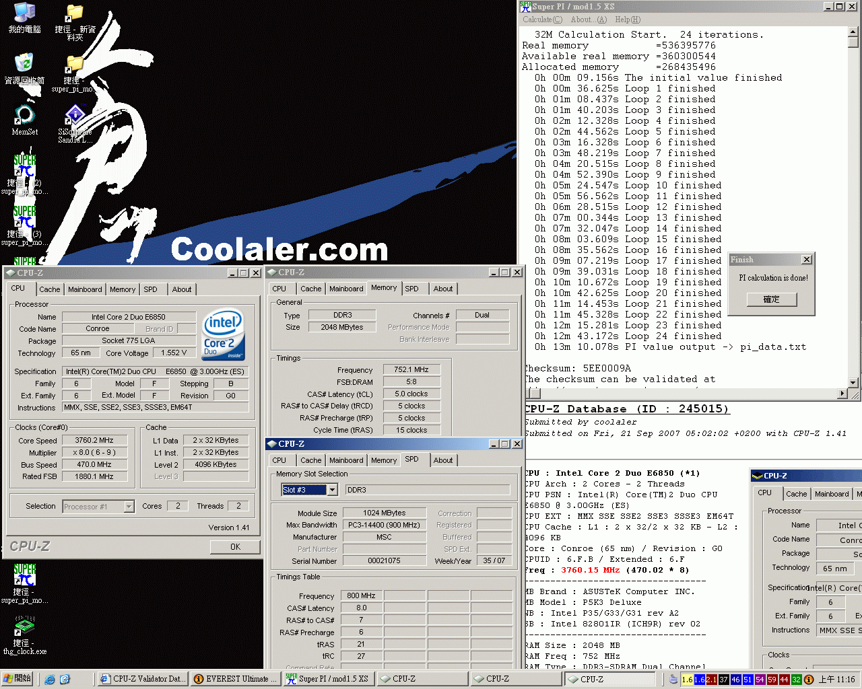Launch the Super PI shortcut (3)
The height and width of the screenshot is (689, 862).
click(24, 225)
